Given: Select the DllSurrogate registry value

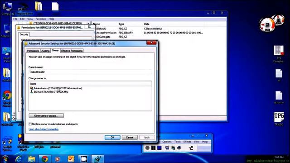Looking at the screenshot, I should pyautogui.click(x=103, y=37).
